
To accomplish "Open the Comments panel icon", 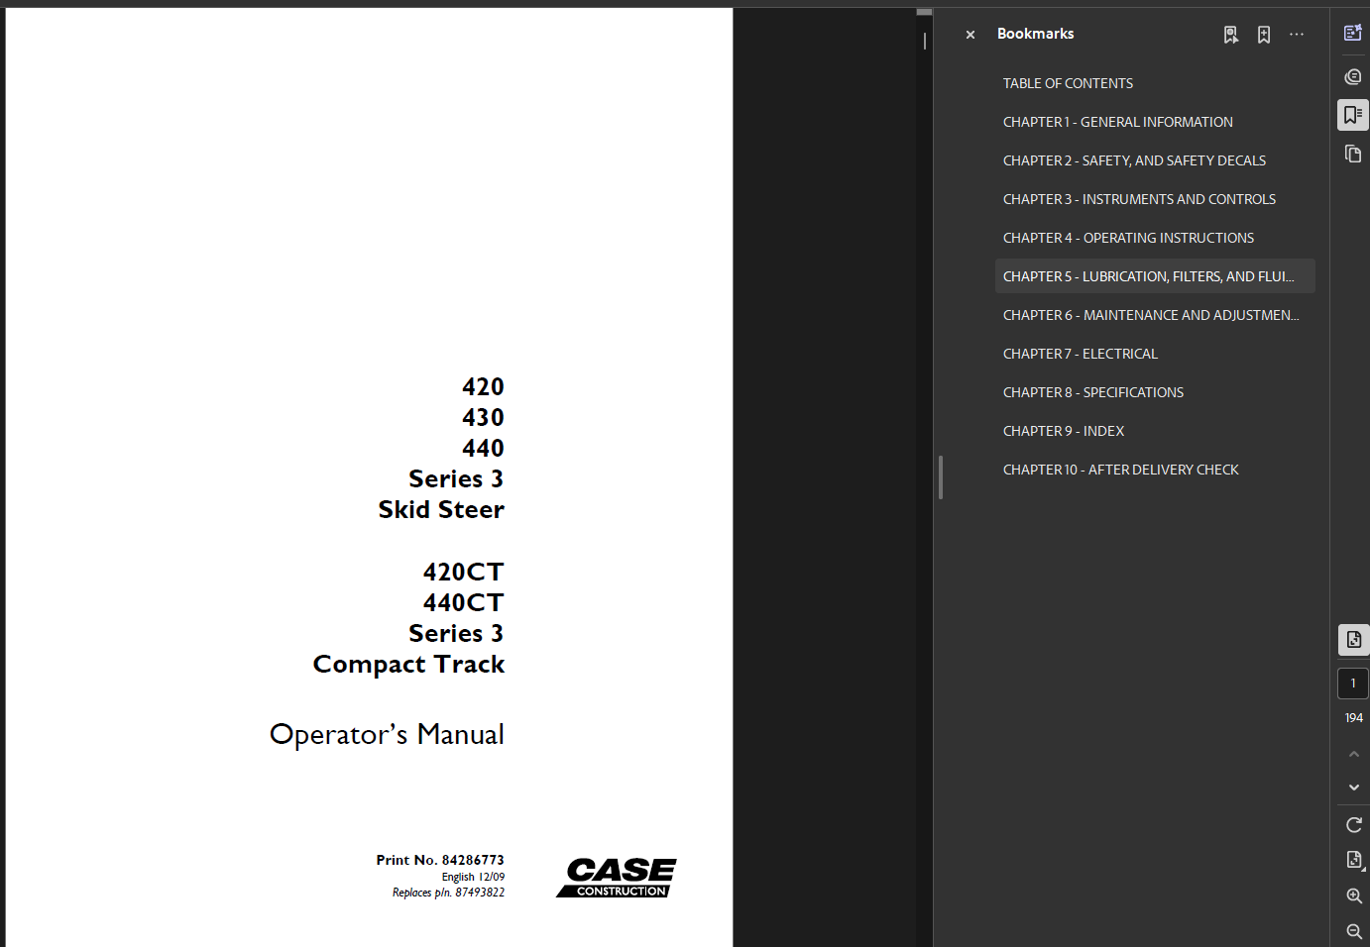I will point(1352,76).
